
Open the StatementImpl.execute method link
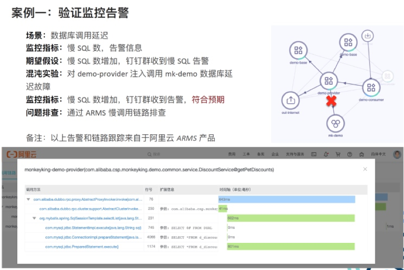click(x=93, y=228)
